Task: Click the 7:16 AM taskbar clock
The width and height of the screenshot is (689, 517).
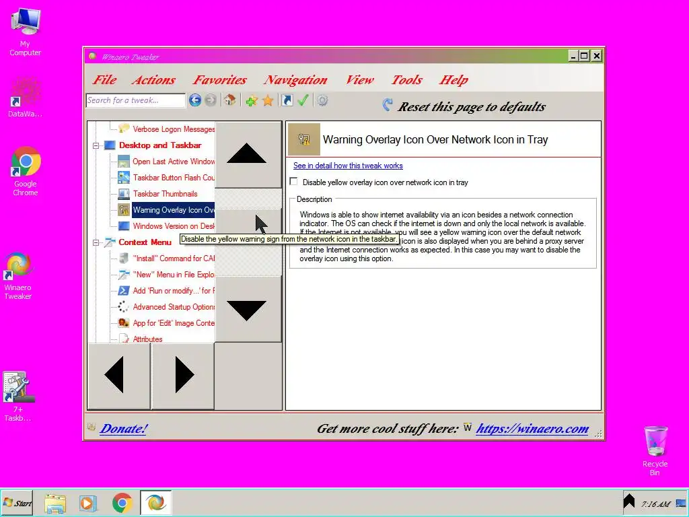Action: point(655,504)
